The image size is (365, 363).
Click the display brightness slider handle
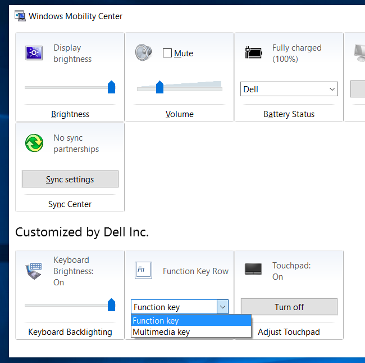[x=111, y=87]
